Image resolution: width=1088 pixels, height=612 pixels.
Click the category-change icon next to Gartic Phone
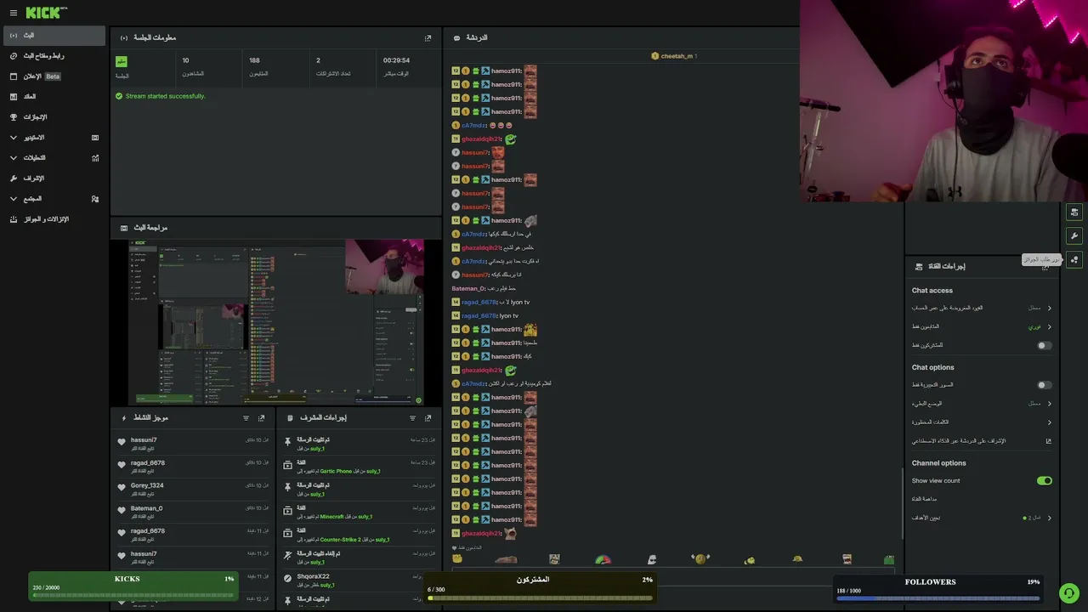288,465
